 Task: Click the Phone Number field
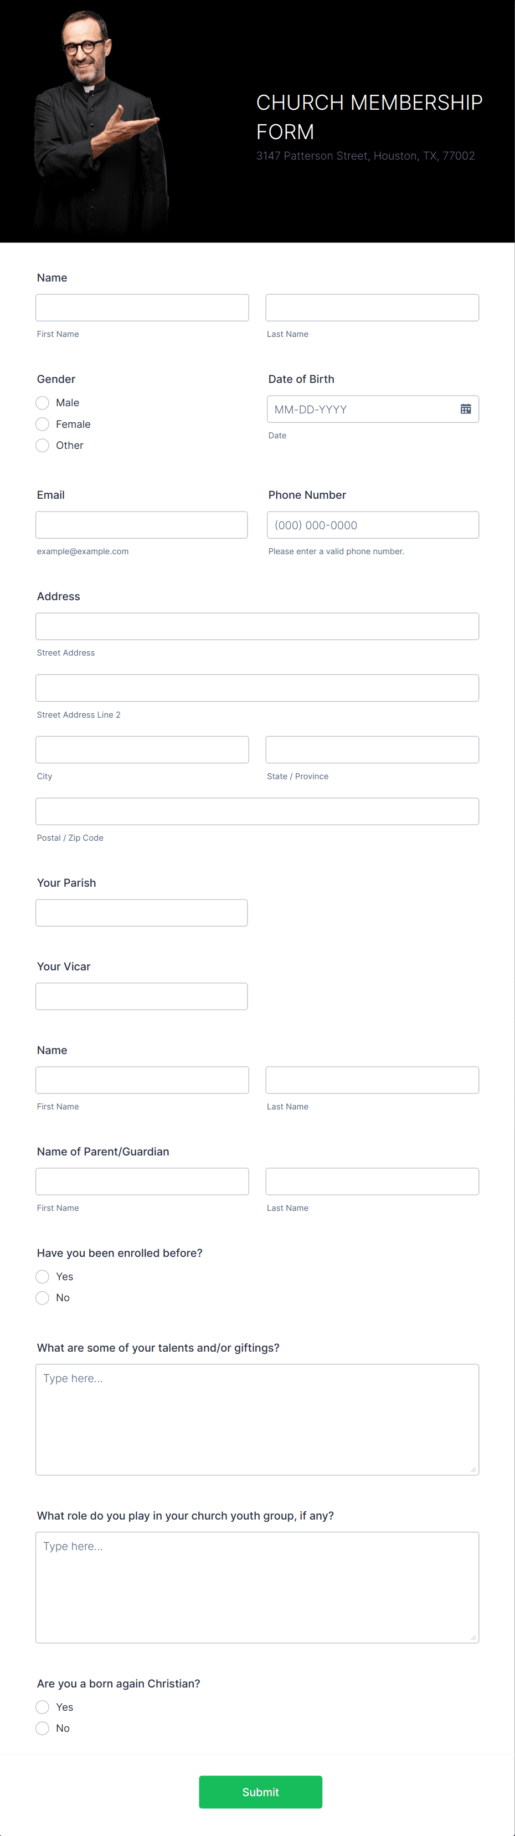(x=373, y=525)
